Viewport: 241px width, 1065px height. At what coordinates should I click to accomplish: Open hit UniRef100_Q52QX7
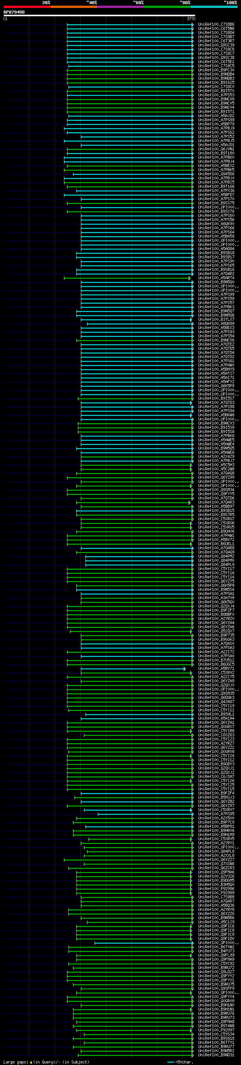[x=216, y=631]
